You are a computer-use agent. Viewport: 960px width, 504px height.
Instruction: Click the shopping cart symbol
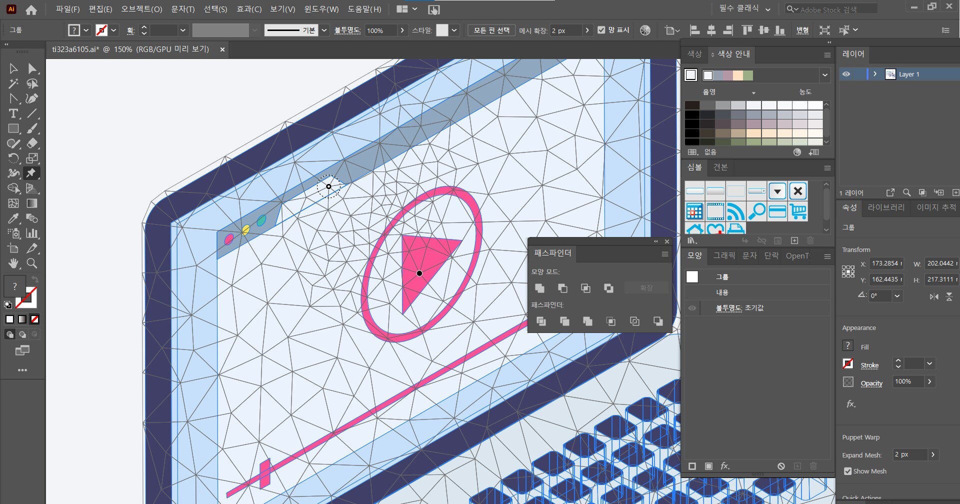point(798,211)
